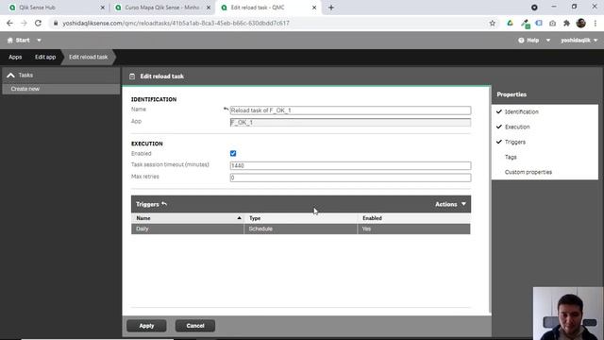
Task: Open Chrome three-dot menu
Action: (596, 23)
